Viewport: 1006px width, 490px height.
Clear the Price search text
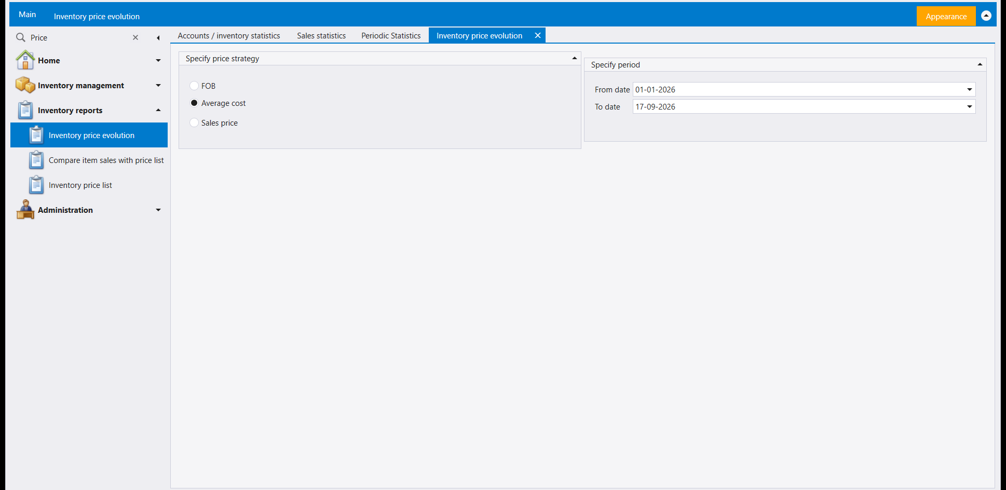click(135, 37)
